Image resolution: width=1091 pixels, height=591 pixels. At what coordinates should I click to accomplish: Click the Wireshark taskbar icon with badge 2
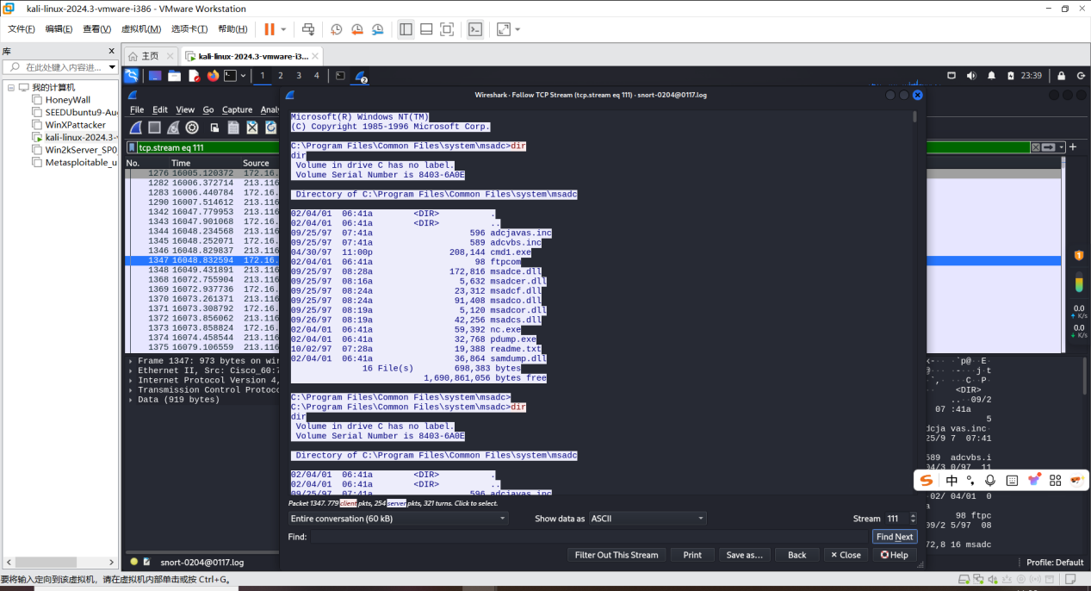tap(361, 76)
